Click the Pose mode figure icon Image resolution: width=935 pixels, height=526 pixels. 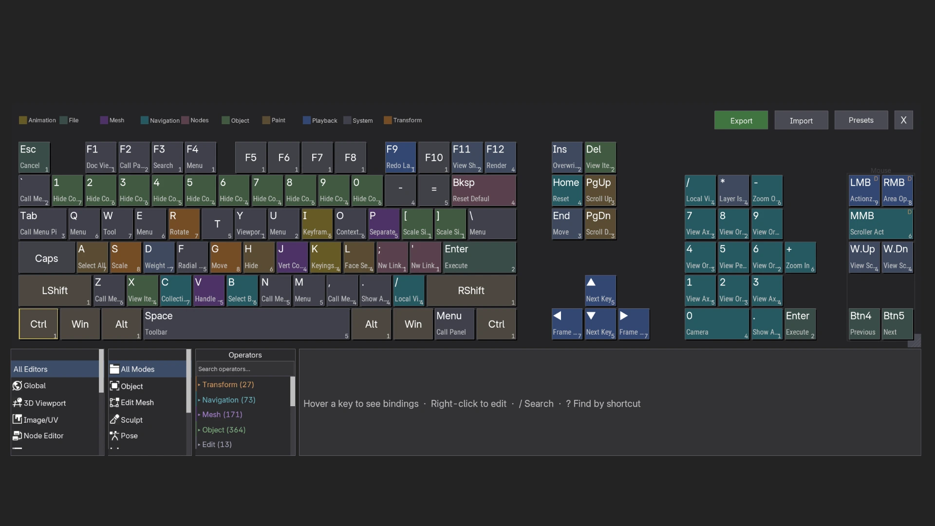pos(114,435)
